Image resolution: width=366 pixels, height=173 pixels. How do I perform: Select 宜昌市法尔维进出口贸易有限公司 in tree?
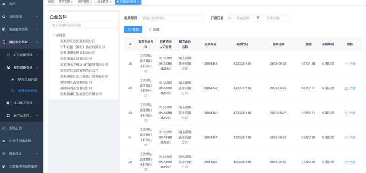click(84, 65)
